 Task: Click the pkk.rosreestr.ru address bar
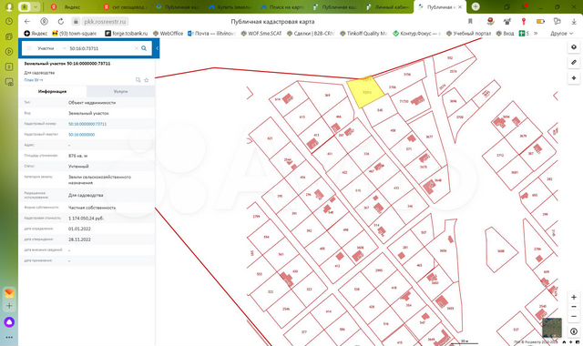pyautogui.click(x=106, y=22)
